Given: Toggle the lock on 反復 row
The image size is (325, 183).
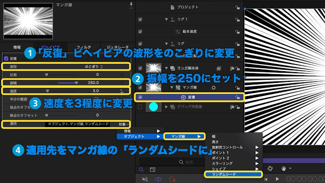Looking at the screenshot, I should tap(238, 97).
